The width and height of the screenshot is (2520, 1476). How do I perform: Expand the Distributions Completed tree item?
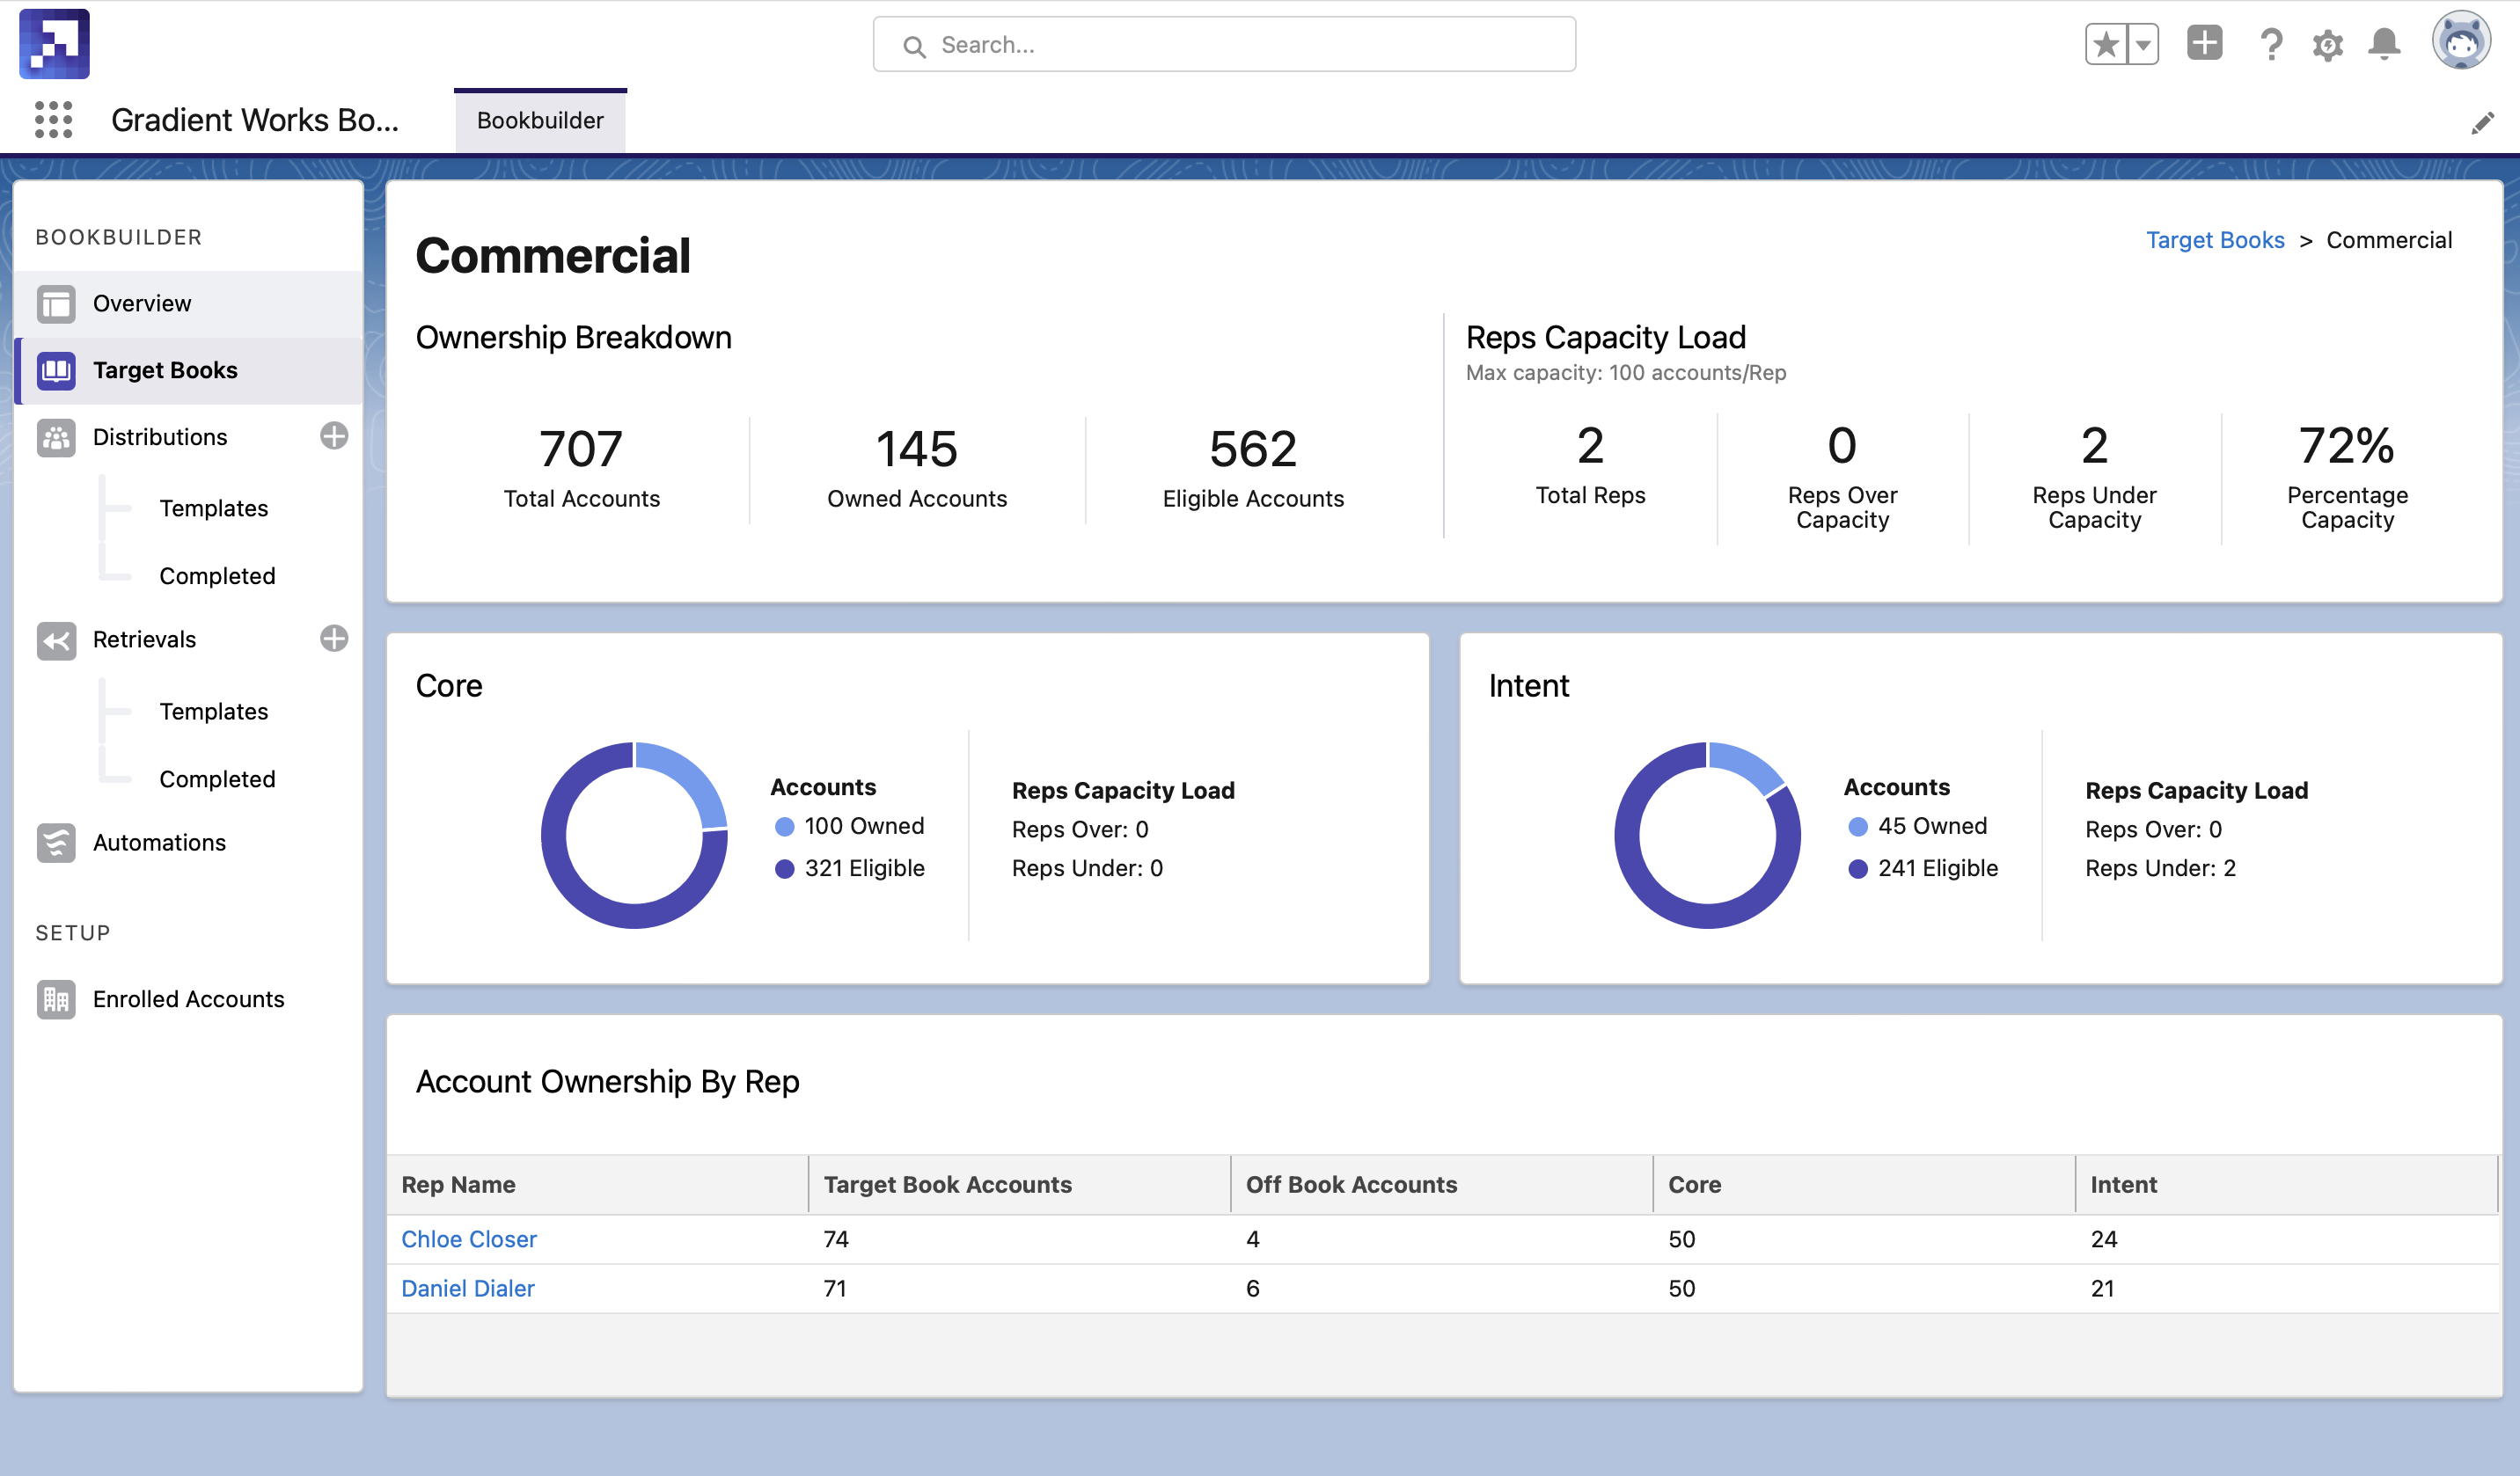click(216, 574)
